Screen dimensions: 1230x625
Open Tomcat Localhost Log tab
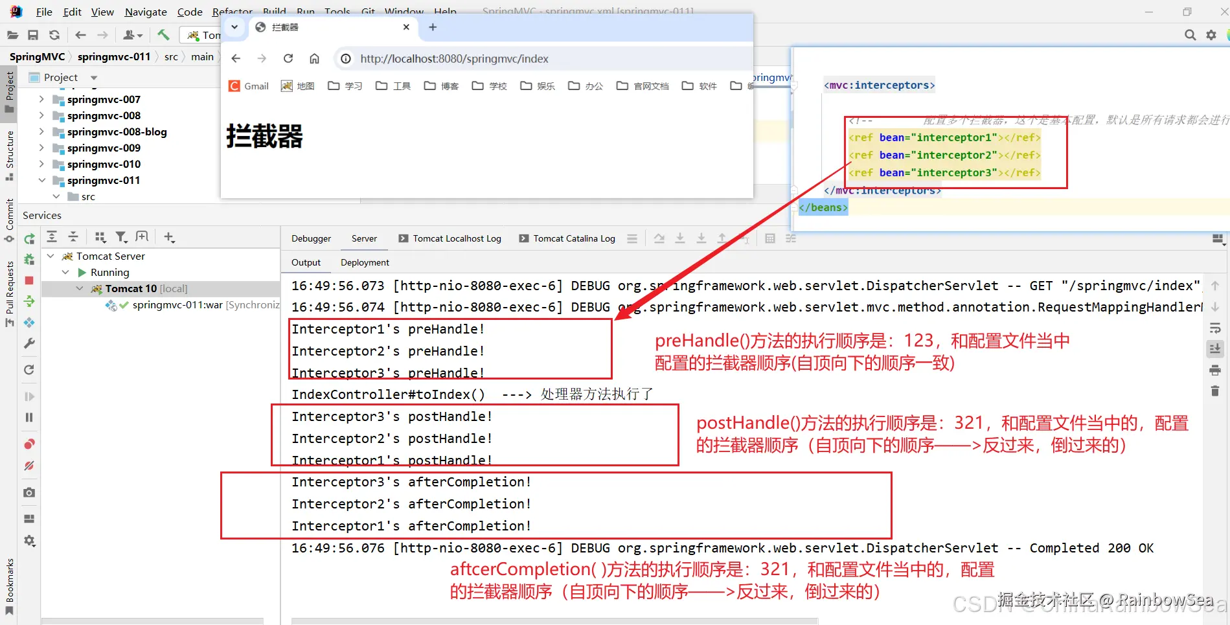click(x=450, y=238)
